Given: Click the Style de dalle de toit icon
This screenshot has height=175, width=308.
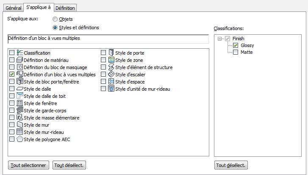Looking at the screenshot, I should tap(19, 96).
